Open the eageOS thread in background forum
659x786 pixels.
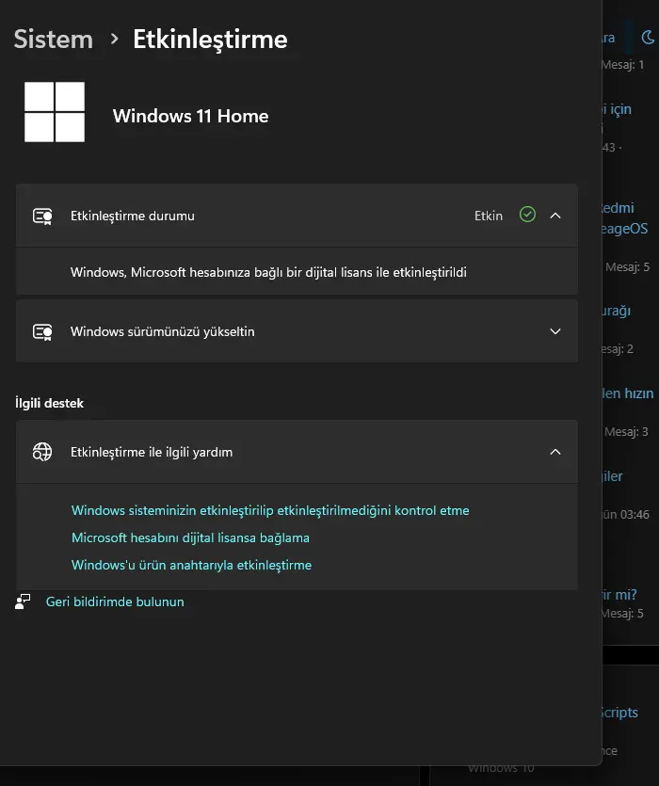[x=625, y=229]
